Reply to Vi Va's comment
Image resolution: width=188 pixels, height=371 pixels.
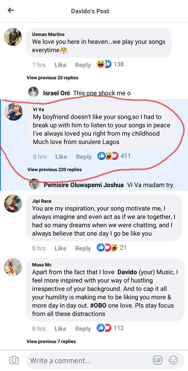[84, 157]
